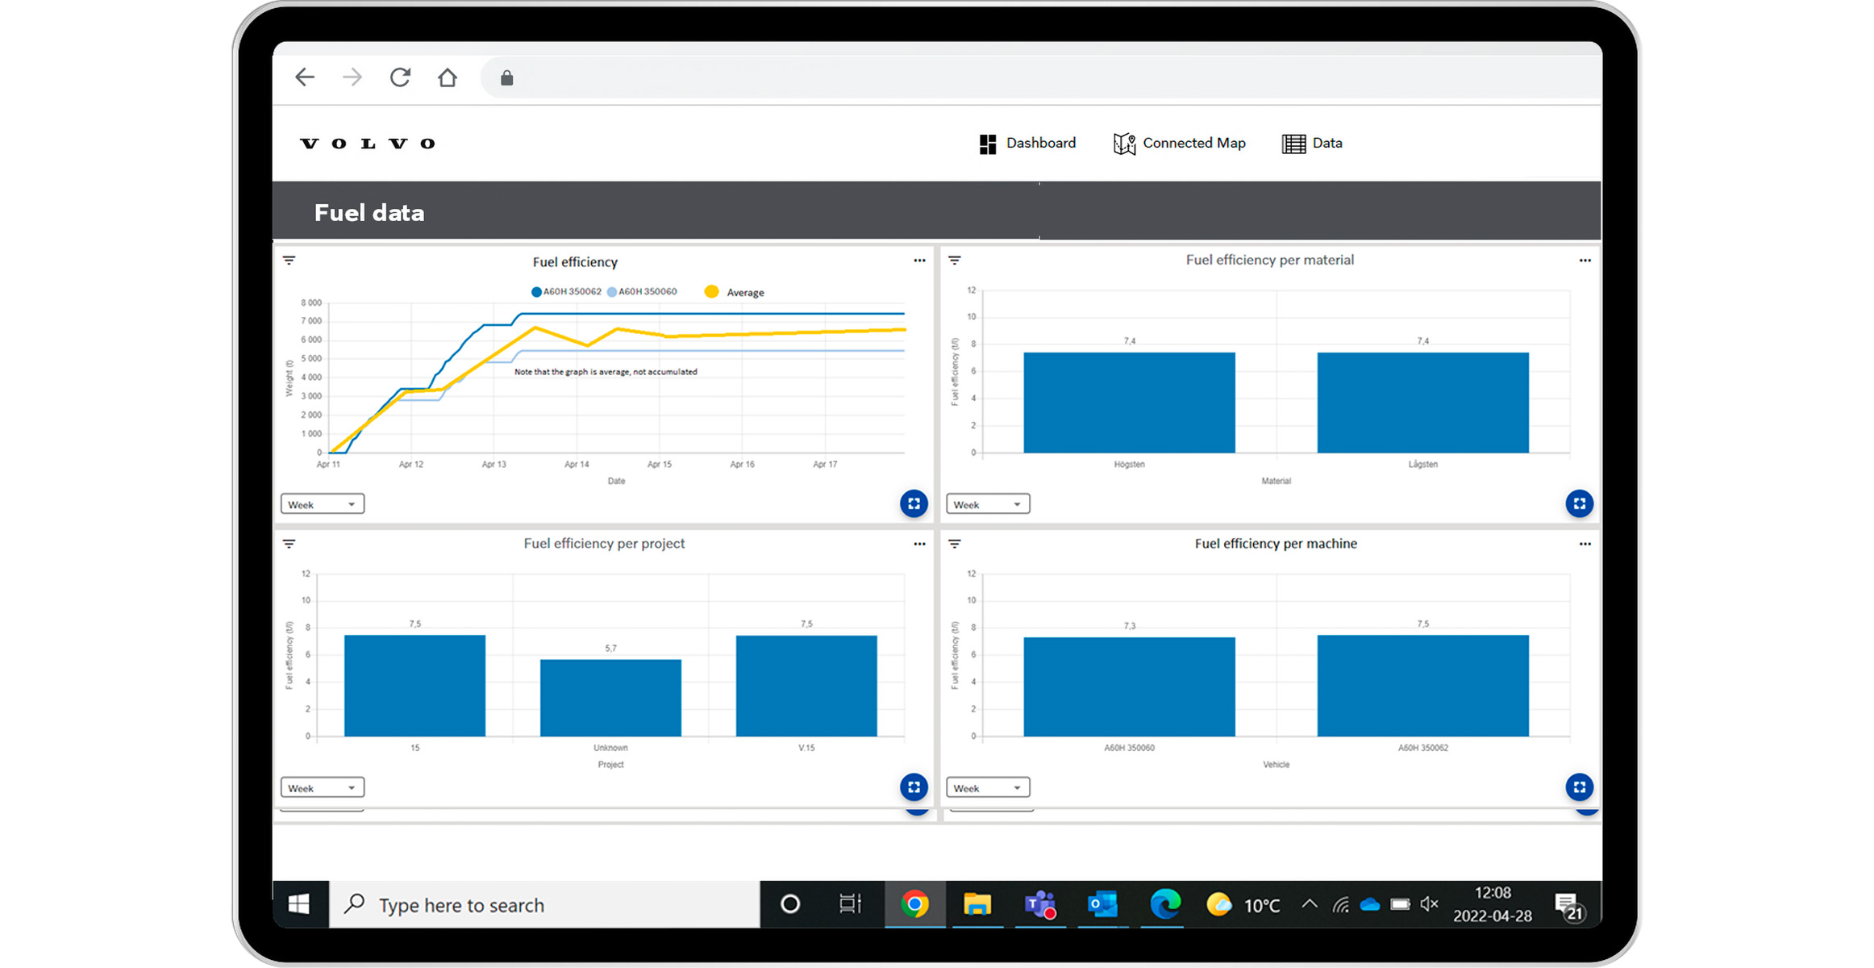The width and height of the screenshot is (1874, 968).
Task: Click filter icon on Fuel efficiency chart
Action: 289,261
